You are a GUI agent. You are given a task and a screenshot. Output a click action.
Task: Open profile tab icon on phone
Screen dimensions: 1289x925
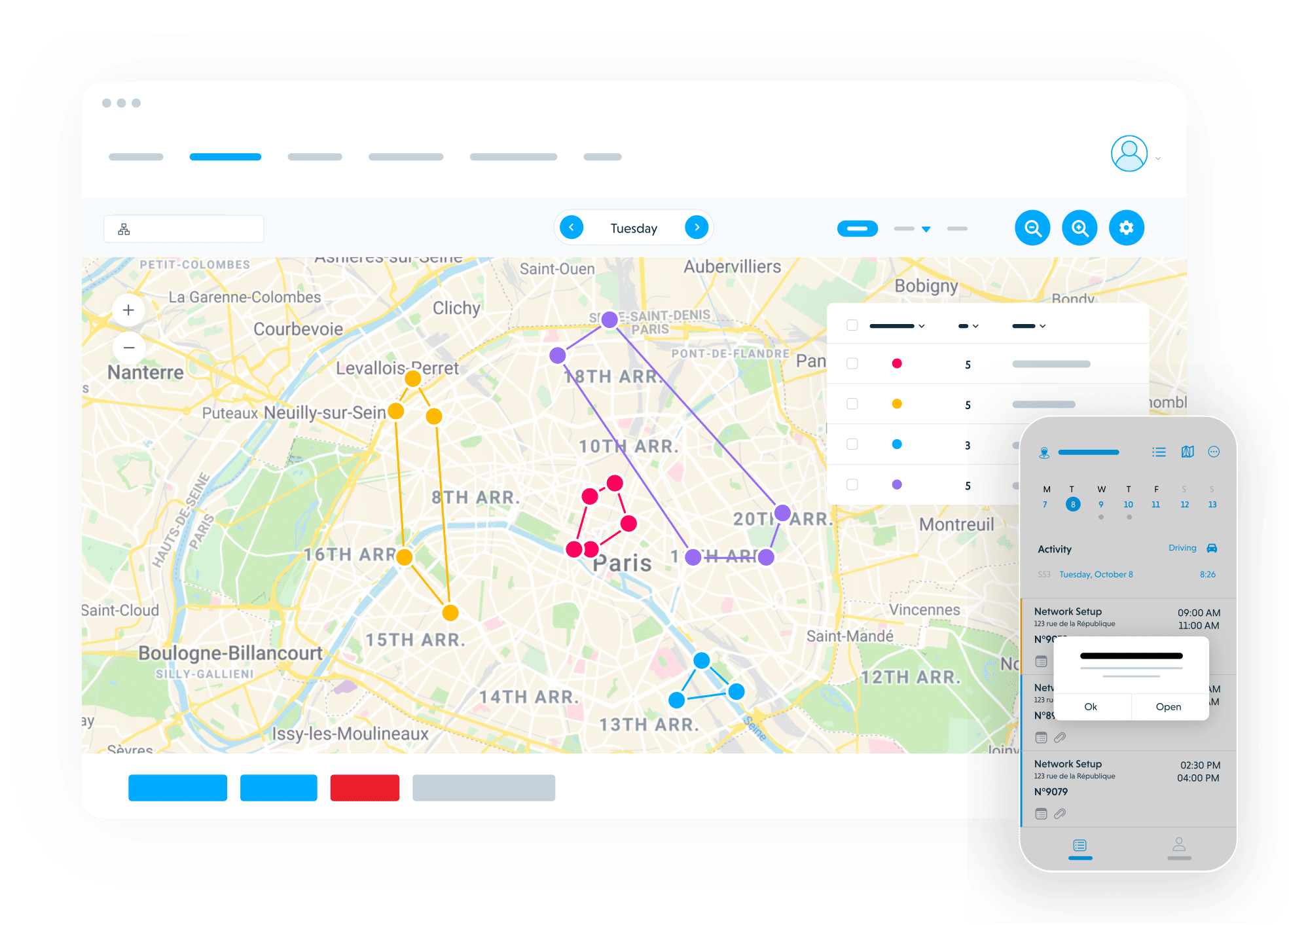[x=1179, y=844]
